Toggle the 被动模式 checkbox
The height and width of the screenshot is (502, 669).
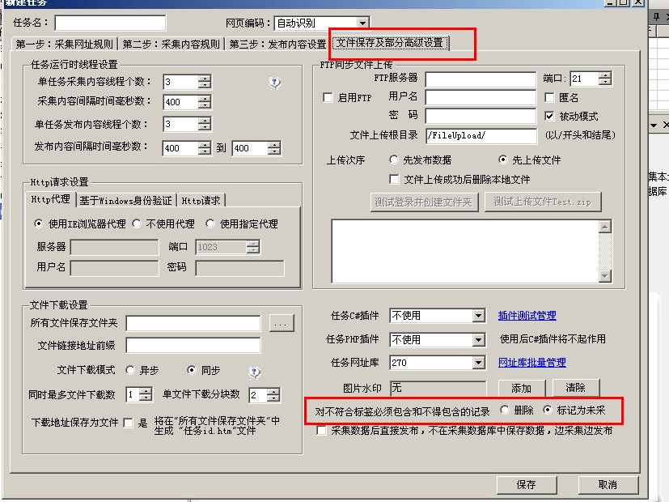(x=550, y=117)
